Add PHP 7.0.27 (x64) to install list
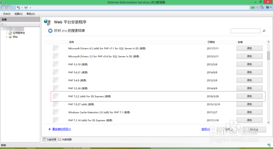 [x=250, y=104]
